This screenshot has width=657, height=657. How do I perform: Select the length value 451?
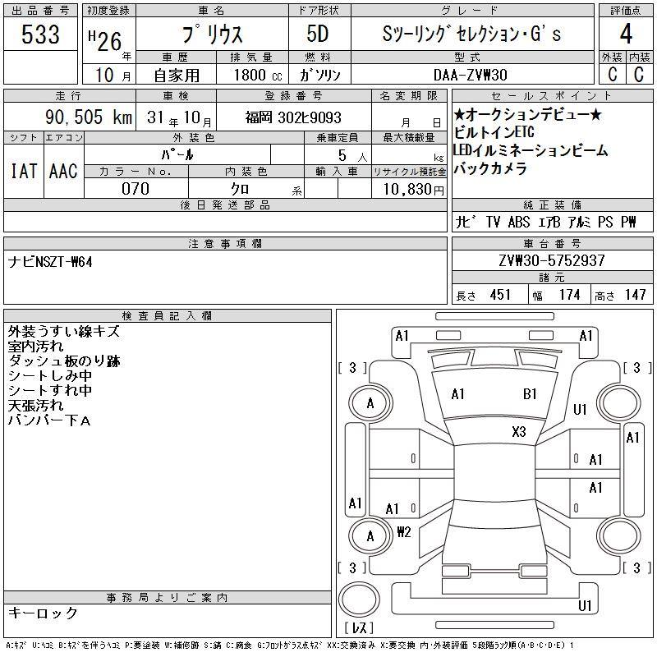tap(500, 295)
